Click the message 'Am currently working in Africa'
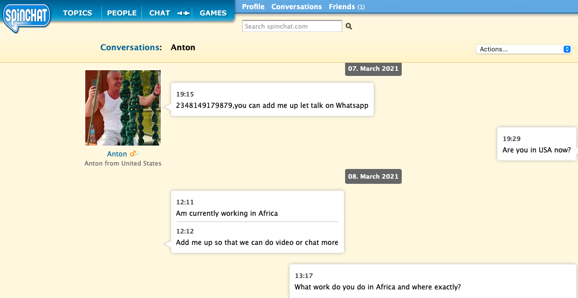Image resolution: width=578 pixels, height=298 pixels. pos(227,214)
